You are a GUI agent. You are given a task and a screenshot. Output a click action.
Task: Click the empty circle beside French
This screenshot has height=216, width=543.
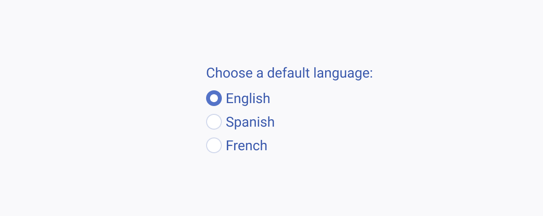click(213, 145)
